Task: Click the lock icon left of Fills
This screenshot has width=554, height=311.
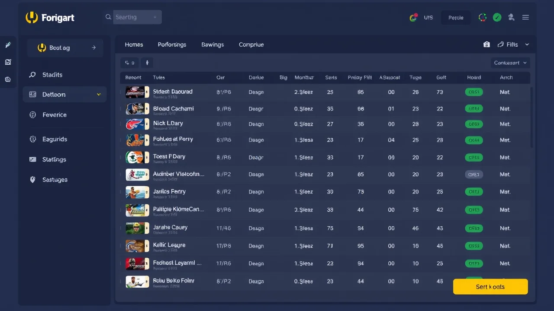Action: 486,44
